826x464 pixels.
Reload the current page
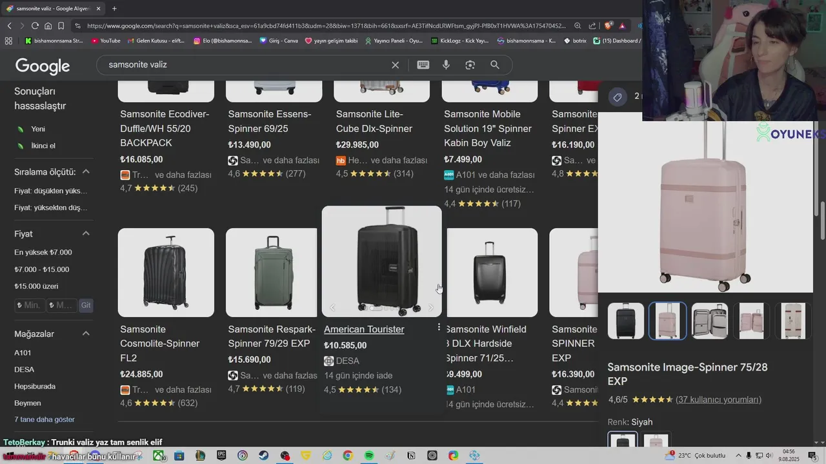35,26
